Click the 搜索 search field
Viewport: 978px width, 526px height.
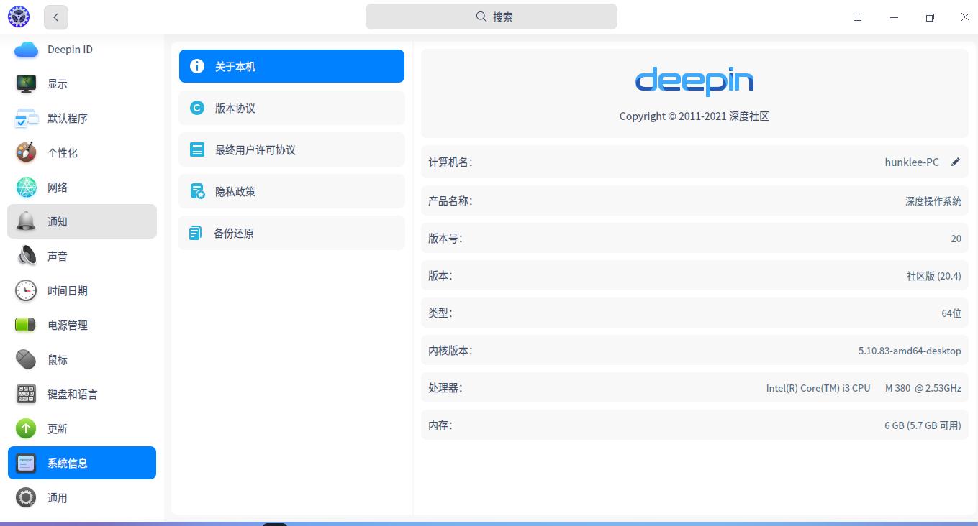pyautogui.click(x=492, y=17)
